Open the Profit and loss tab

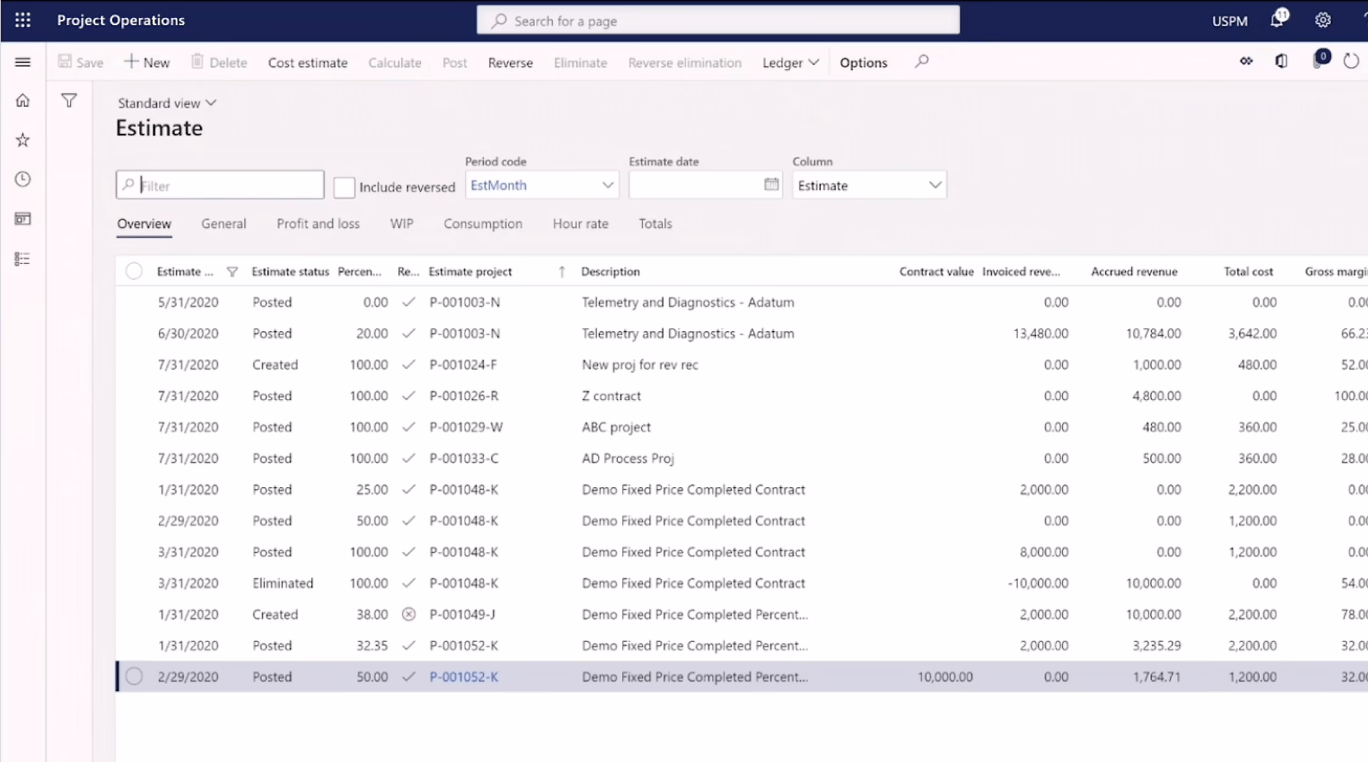point(318,224)
